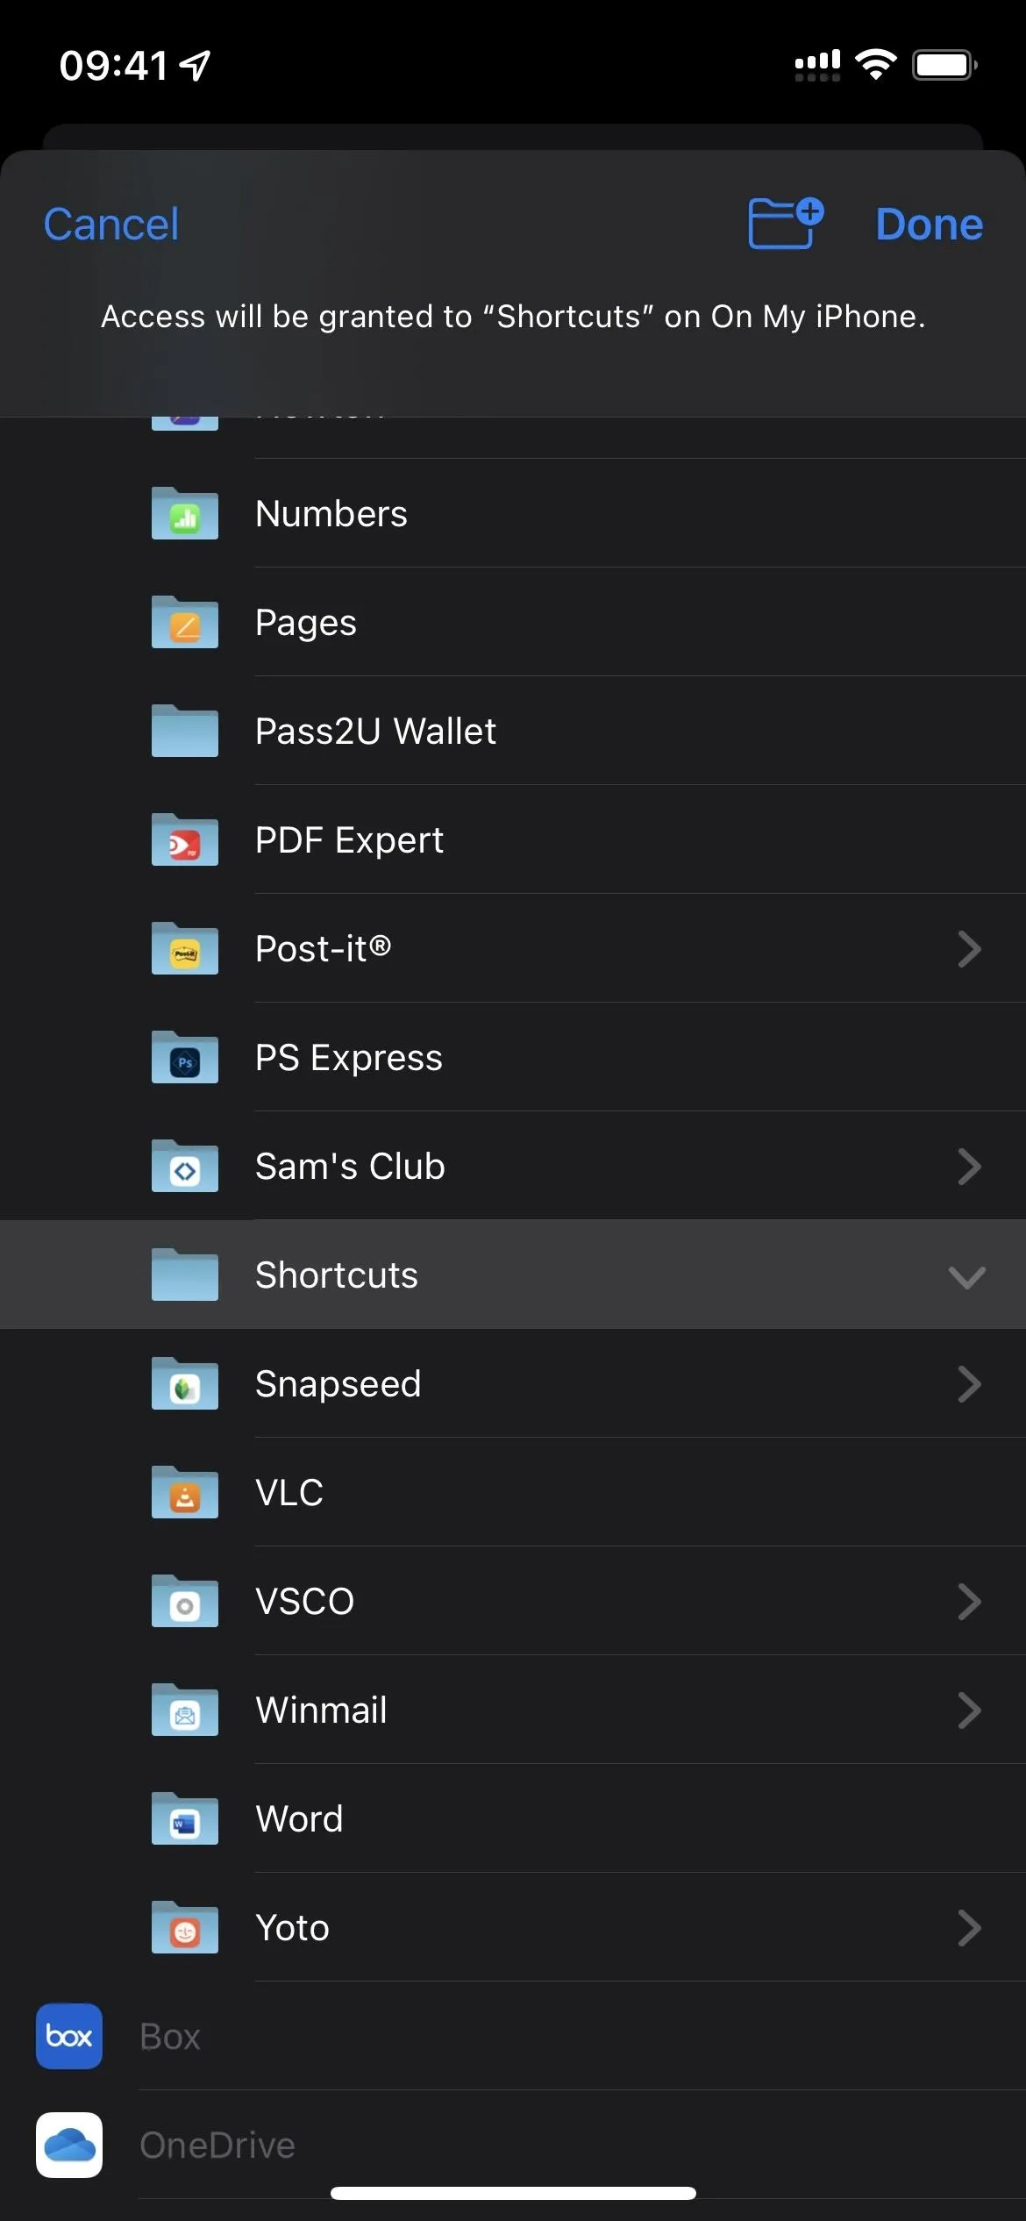Tap the Yoto label
This screenshot has height=2221, width=1026.
pyautogui.click(x=293, y=1928)
